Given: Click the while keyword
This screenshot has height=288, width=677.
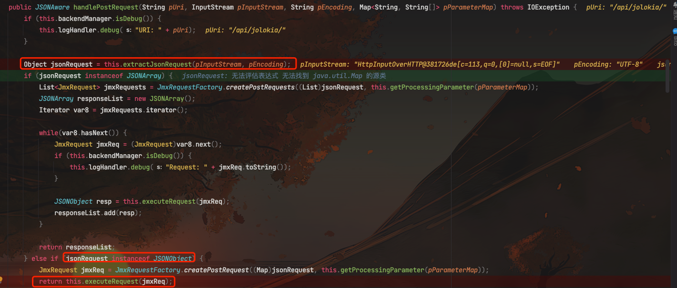Looking at the screenshot, I should click(x=49, y=133).
